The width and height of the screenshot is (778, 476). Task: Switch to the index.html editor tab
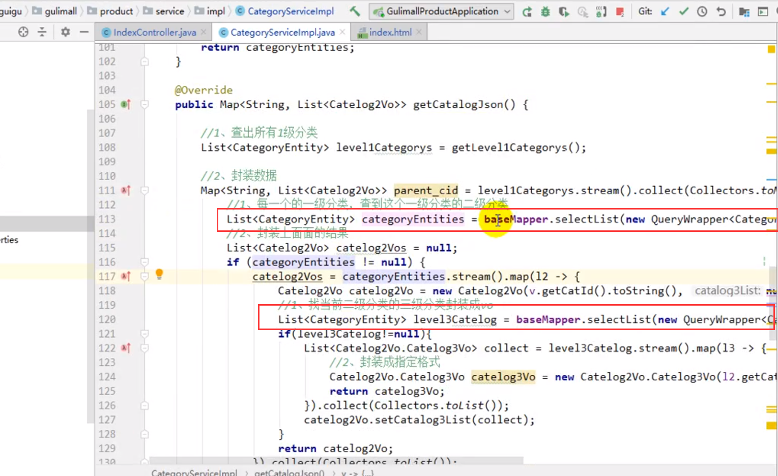(390, 33)
